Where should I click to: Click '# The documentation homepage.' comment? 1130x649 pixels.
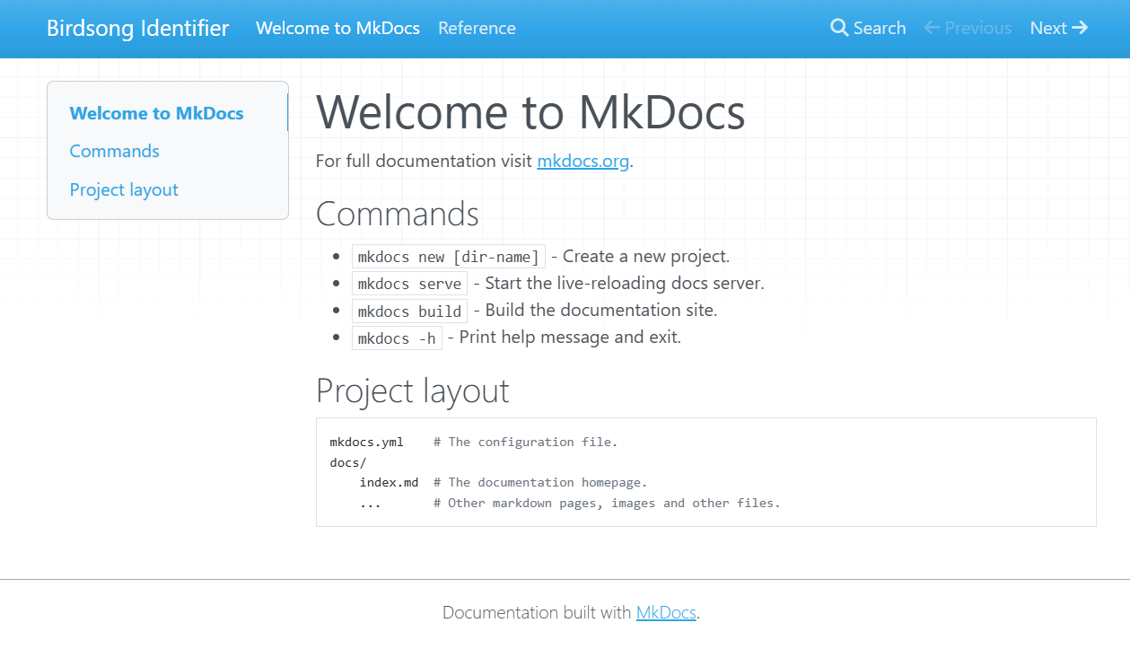pyautogui.click(x=540, y=483)
